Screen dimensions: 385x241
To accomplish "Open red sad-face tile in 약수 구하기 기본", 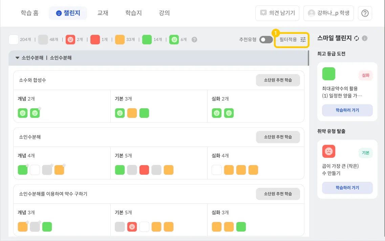I will [x=132, y=227].
